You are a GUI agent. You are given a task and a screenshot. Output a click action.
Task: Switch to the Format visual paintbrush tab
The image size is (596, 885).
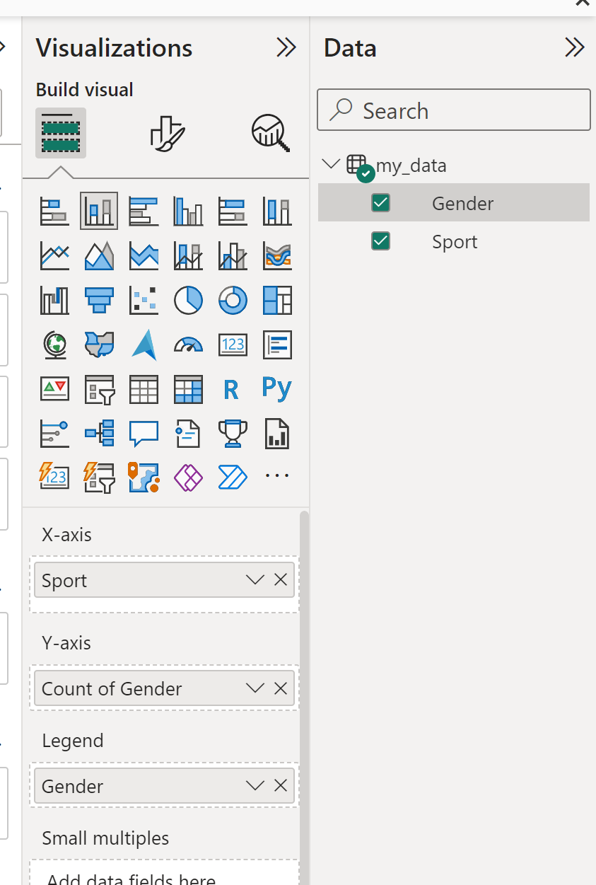168,132
